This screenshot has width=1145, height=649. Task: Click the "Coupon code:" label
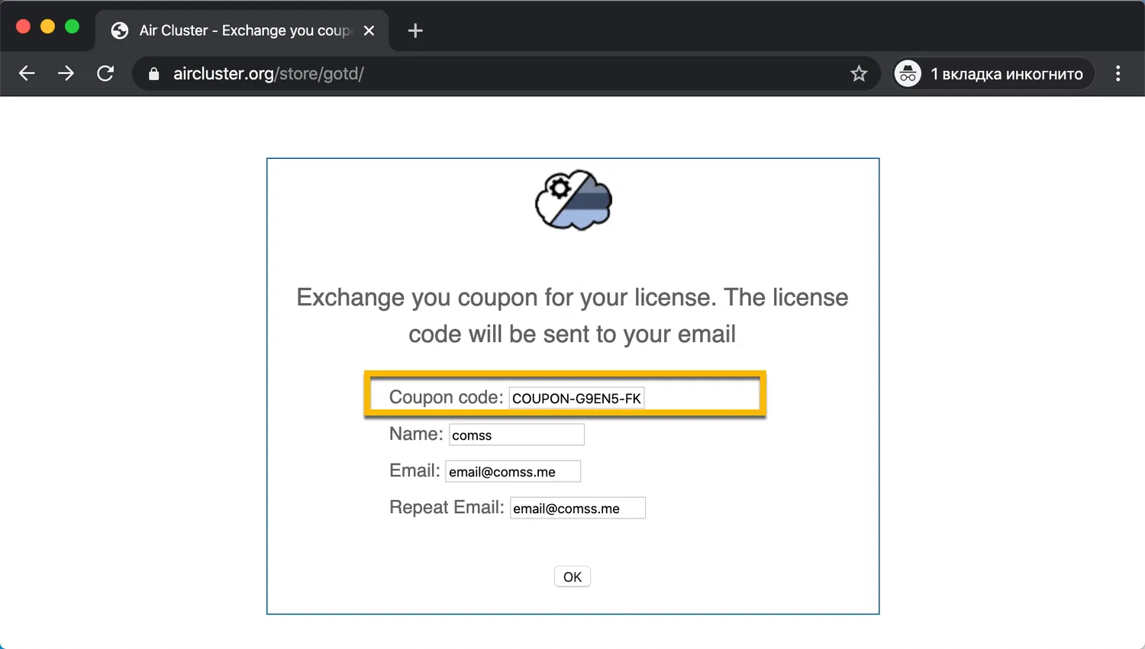coord(446,397)
